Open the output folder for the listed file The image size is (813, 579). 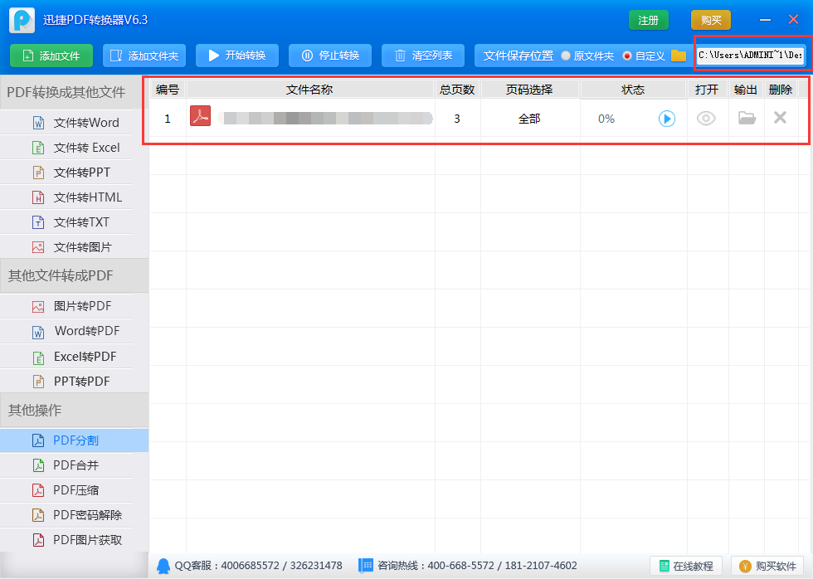coord(746,119)
